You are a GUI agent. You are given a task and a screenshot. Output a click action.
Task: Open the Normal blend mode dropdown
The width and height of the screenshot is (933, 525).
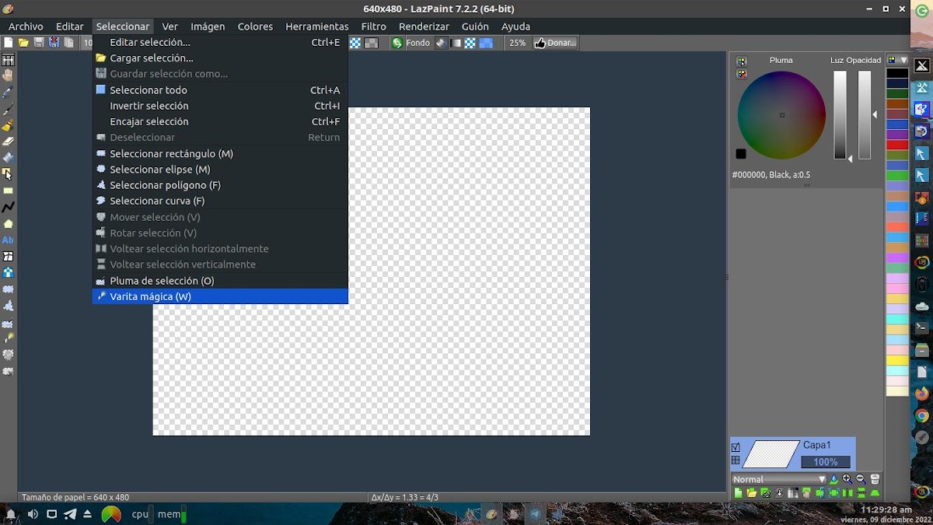[779, 479]
